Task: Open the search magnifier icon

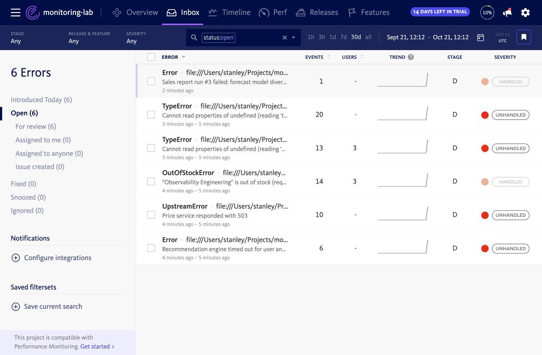Action: (x=194, y=38)
